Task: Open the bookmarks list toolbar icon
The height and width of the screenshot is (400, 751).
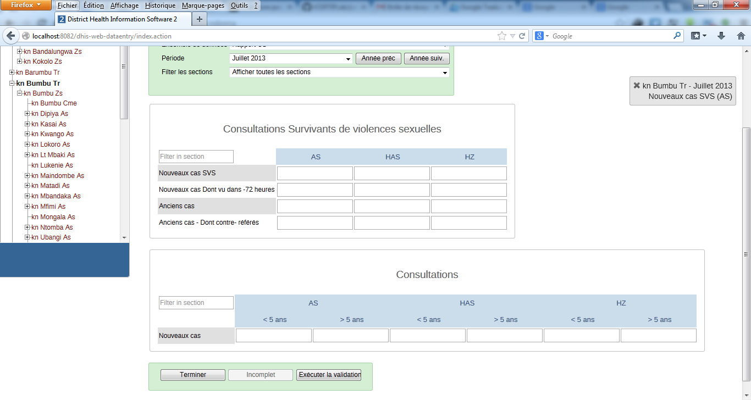Action: (x=698, y=36)
